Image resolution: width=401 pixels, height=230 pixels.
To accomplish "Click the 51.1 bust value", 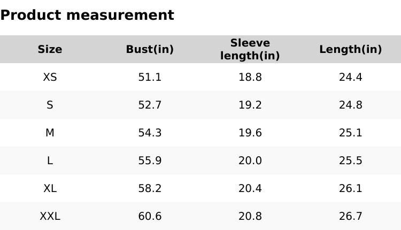I will coord(150,77).
